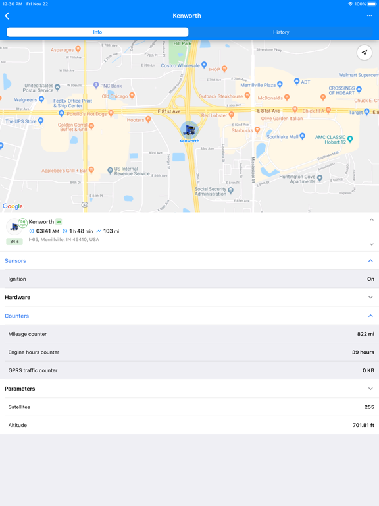Select the GPRS traffic counter row
Viewport: 379px width, 506px height.
coord(189,370)
